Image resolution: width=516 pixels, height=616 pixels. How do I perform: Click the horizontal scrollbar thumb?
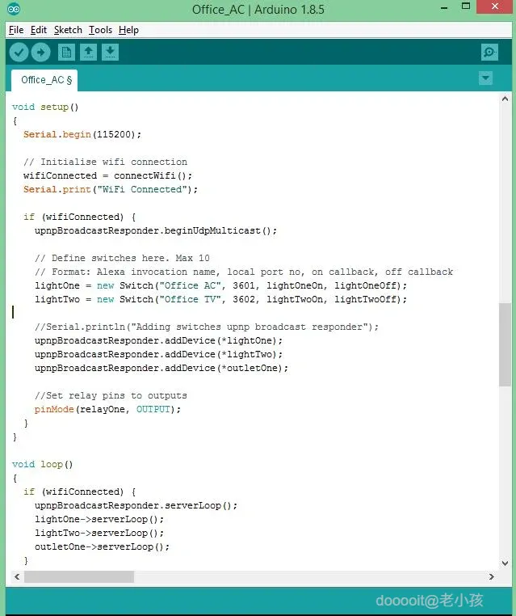tap(79, 576)
